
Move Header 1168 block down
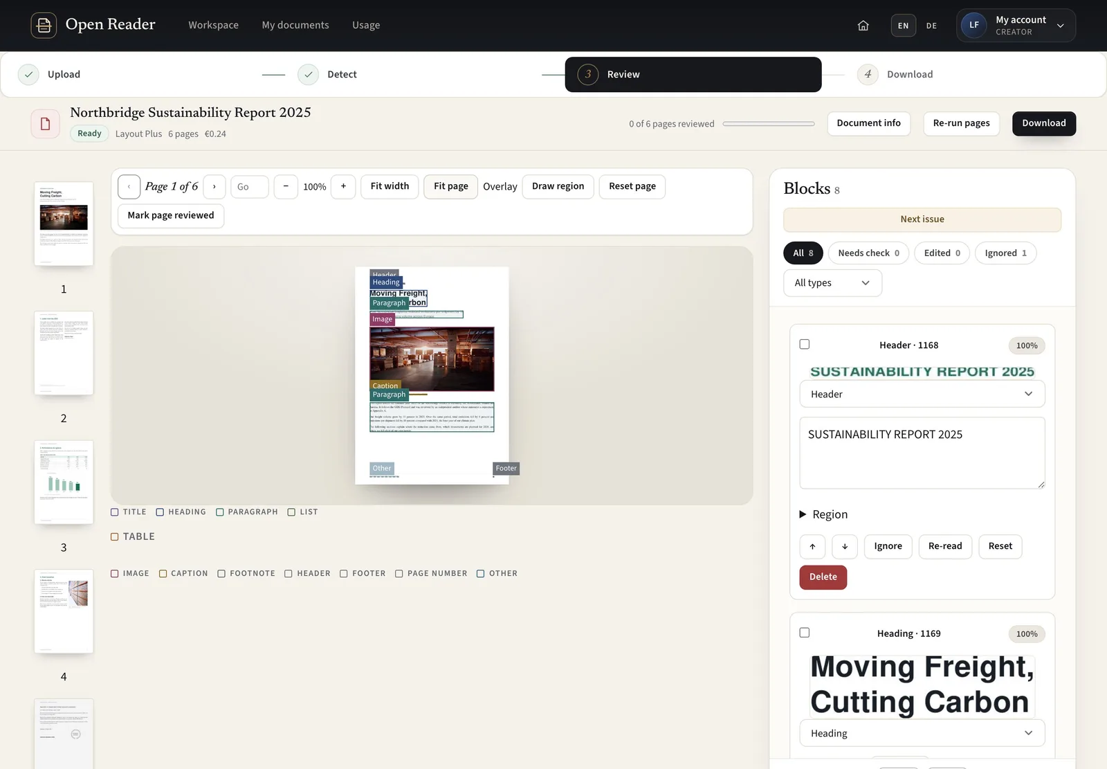pyautogui.click(x=845, y=547)
